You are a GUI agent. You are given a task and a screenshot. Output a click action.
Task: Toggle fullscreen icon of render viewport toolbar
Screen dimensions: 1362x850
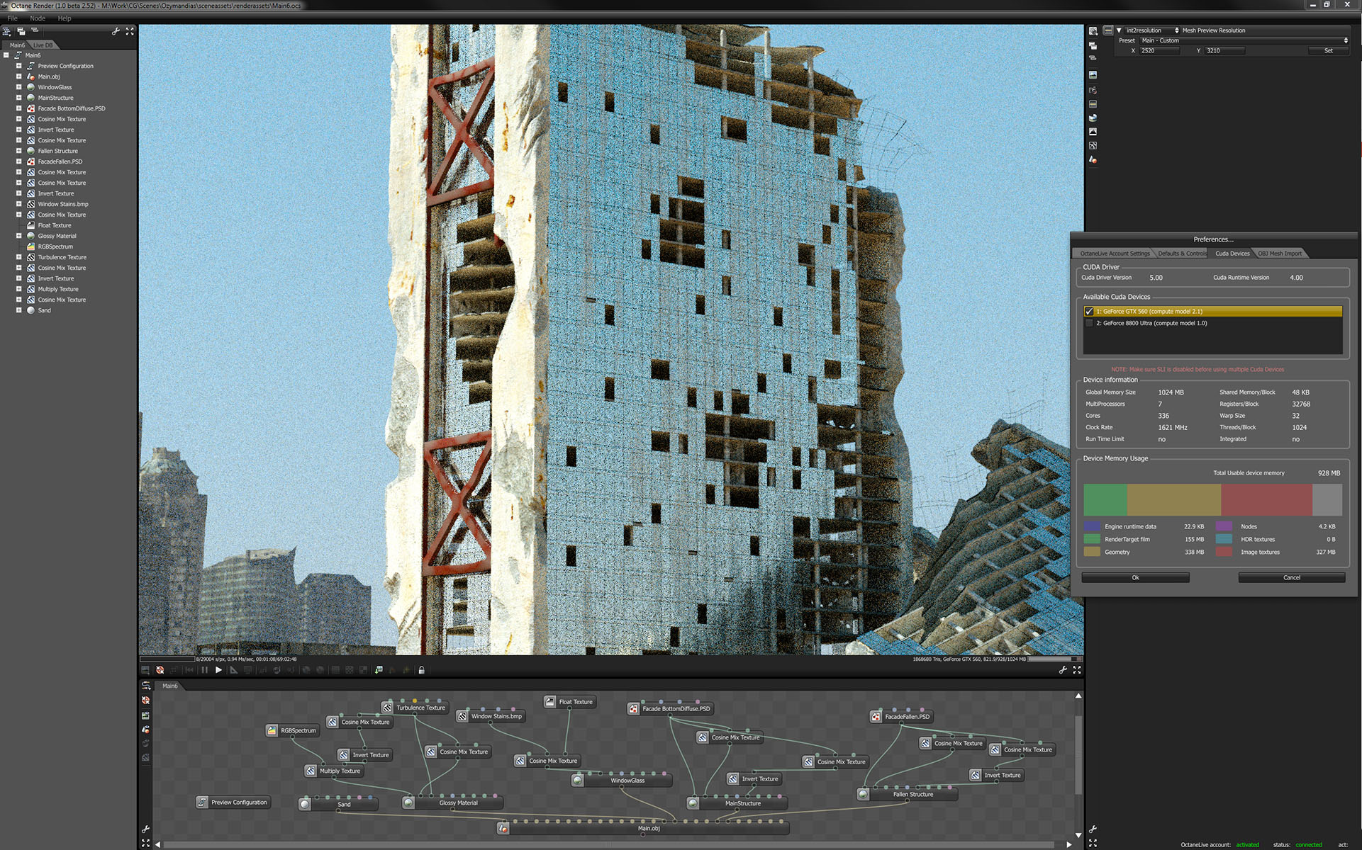point(1077,670)
